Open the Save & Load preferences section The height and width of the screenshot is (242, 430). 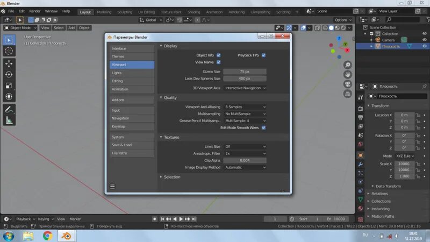[132, 145]
